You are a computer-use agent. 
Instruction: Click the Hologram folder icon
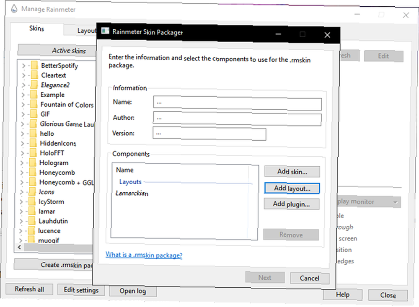point(33,163)
